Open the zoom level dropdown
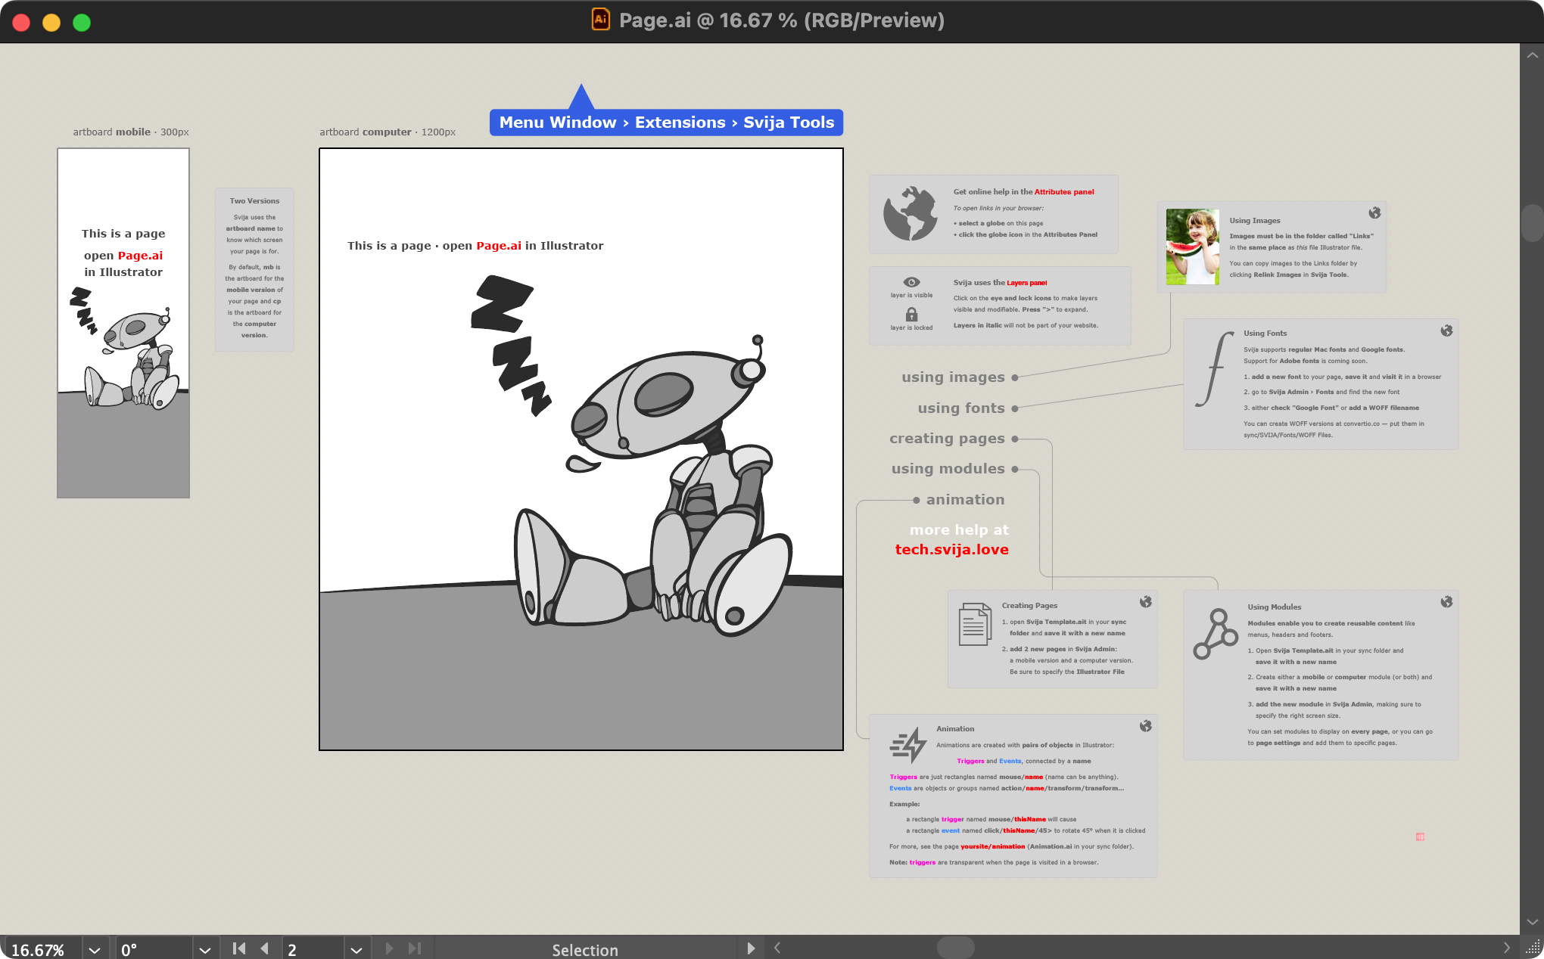The width and height of the screenshot is (1544, 959). 95,950
